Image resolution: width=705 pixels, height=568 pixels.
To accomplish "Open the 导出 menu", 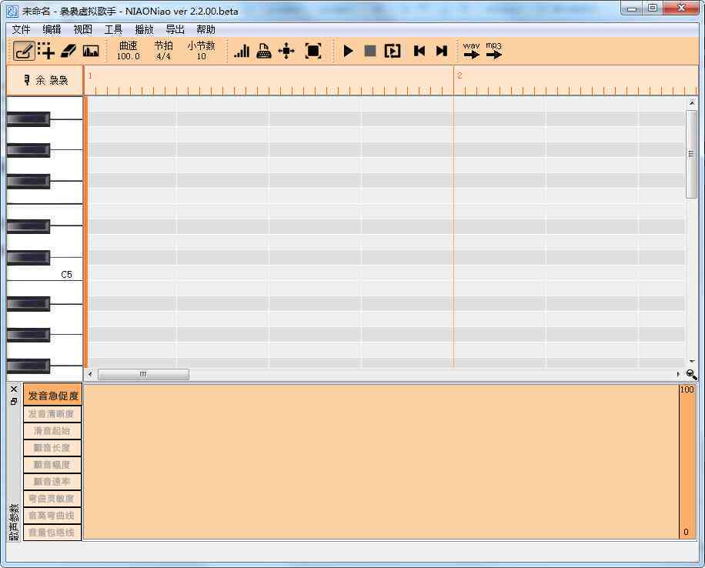I will pos(175,30).
